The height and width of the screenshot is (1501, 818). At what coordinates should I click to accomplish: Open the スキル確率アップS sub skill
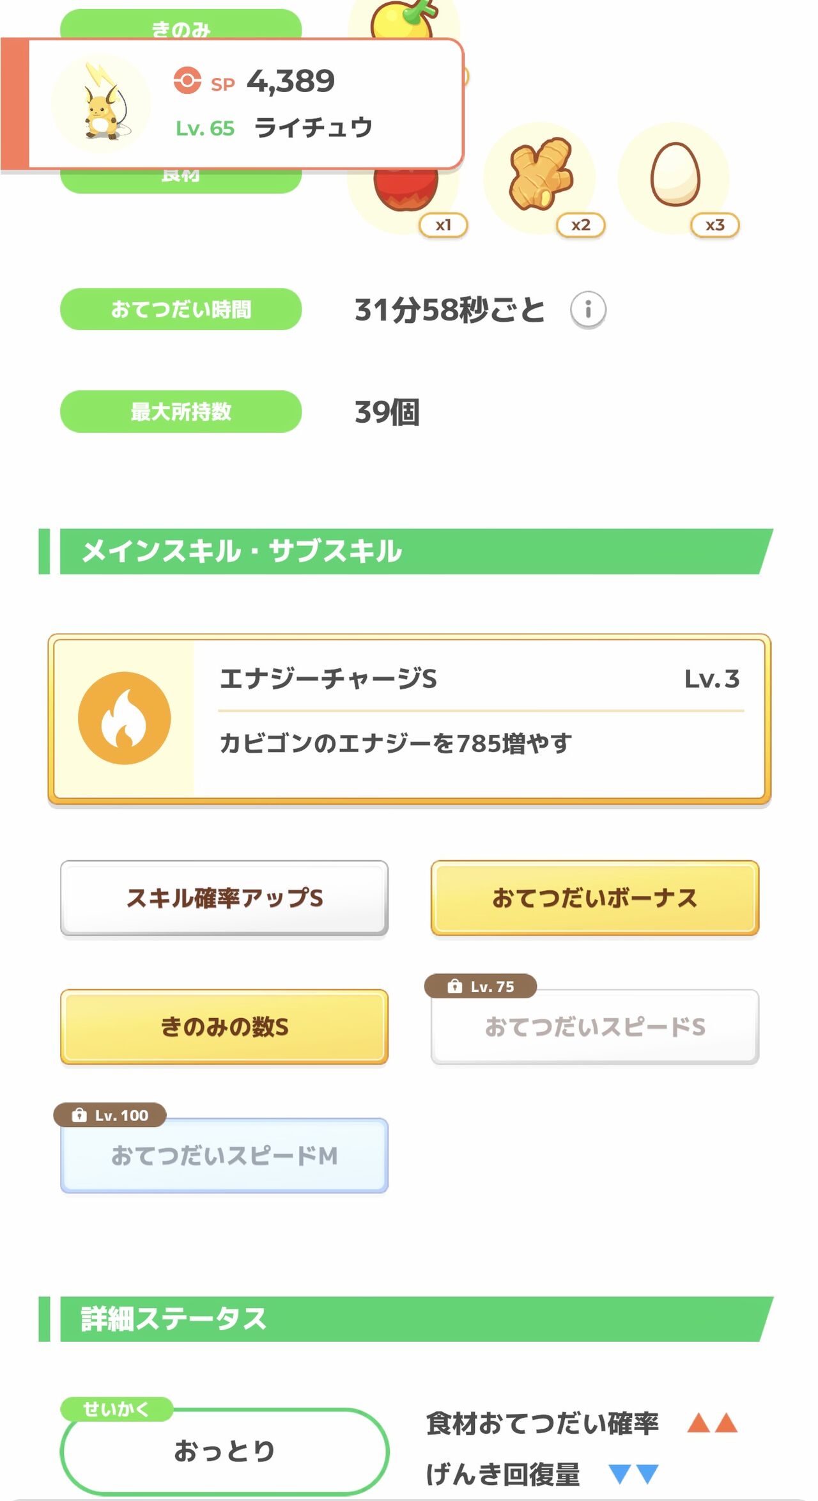pos(224,898)
